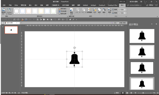The width and height of the screenshot is (159, 95).
Task: Click the shape outline pen icon
Action: (26, 20)
